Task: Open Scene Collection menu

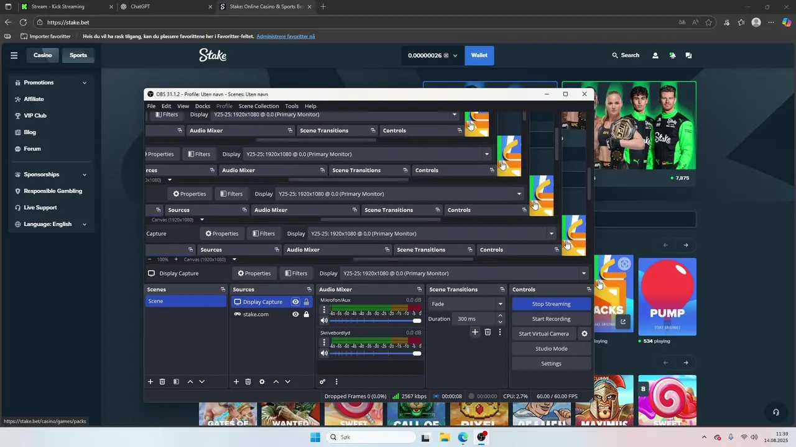Action: click(x=259, y=106)
